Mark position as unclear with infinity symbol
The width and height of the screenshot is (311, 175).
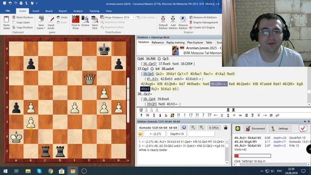pyautogui.click(x=240, y=115)
